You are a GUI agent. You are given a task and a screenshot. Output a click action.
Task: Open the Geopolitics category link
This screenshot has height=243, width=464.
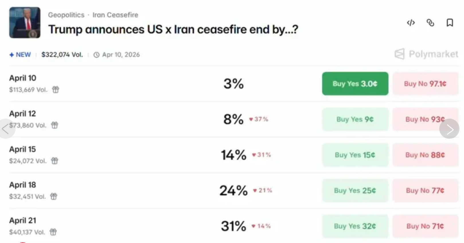click(x=66, y=15)
